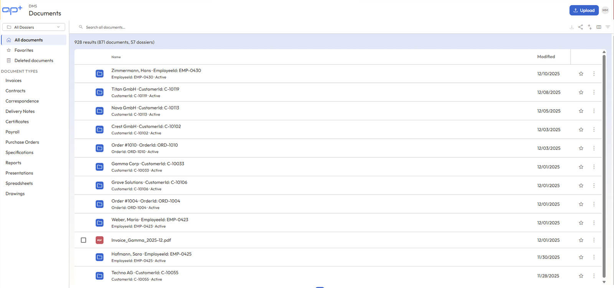Open the sort order icon
This screenshot has width=614, height=288.
[x=589, y=27]
